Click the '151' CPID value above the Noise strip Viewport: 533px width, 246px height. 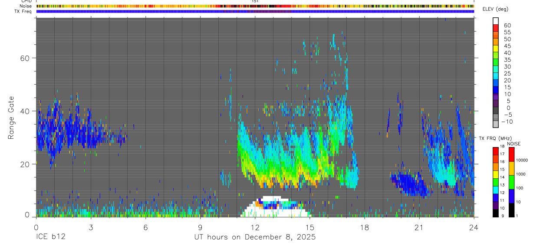[255, 1]
